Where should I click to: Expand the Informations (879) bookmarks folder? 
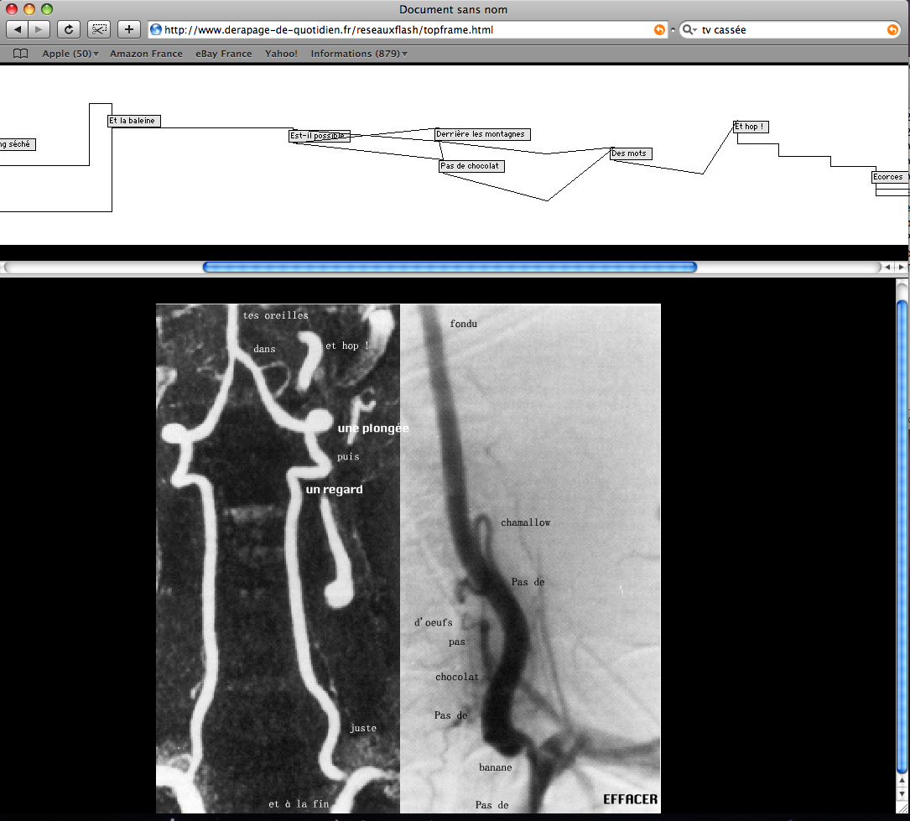point(359,54)
